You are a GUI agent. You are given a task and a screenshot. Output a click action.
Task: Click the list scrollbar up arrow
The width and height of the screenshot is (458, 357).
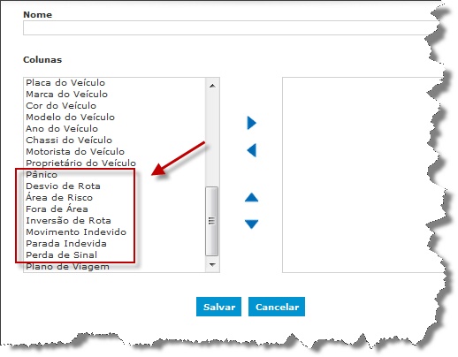pyautogui.click(x=212, y=86)
